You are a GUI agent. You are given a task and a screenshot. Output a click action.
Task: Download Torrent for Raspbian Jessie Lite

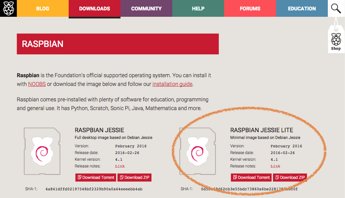pos(251,178)
